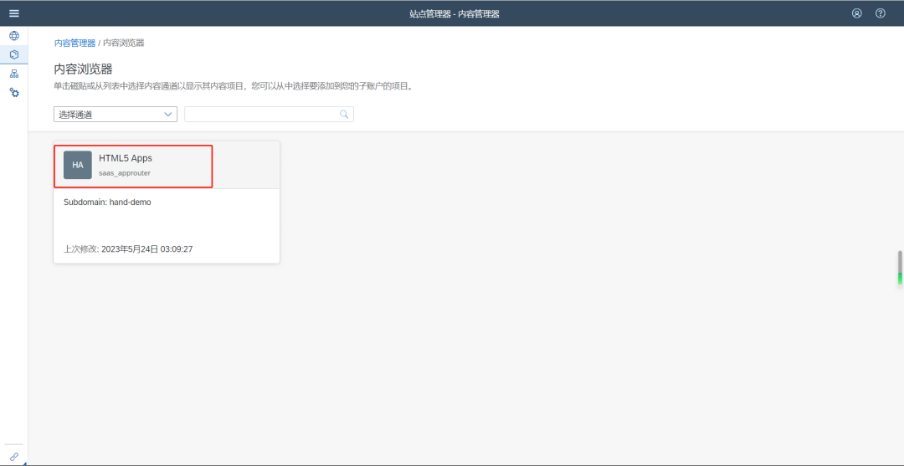Select Content Manager cube icon in sidebar
The image size is (904, 466).
point(14,54)
